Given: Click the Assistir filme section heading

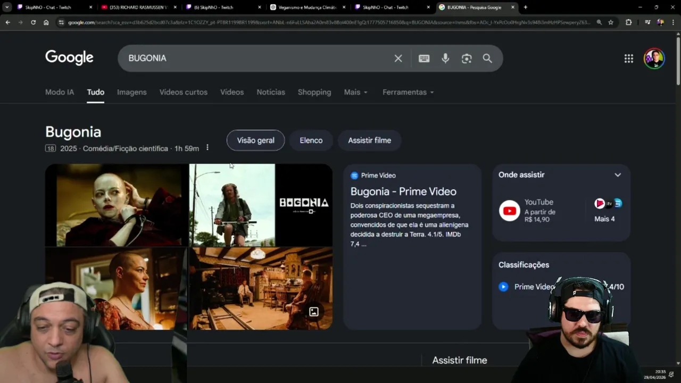Looking at the screenshot, I should [460, 360].
